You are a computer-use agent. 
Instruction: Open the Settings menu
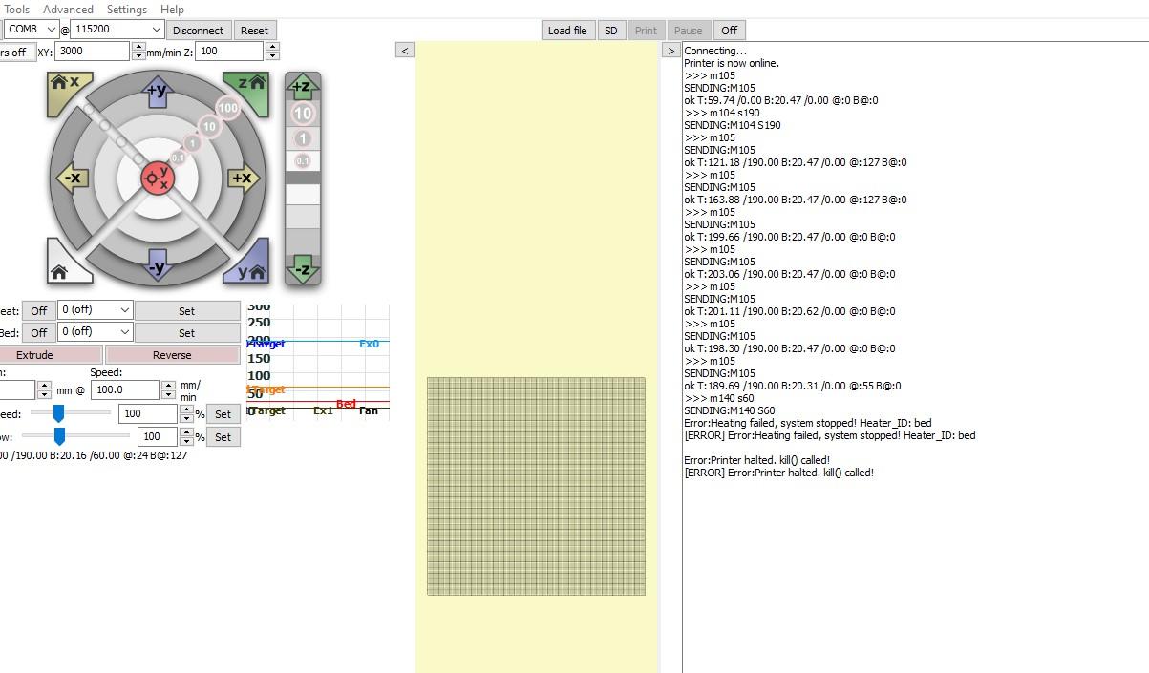pyautogui.click(x=126, y=9)
